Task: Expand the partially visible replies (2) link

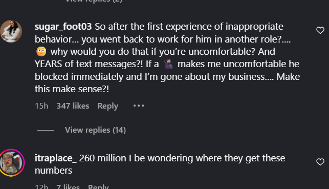Action: click(x=94, y=1)
